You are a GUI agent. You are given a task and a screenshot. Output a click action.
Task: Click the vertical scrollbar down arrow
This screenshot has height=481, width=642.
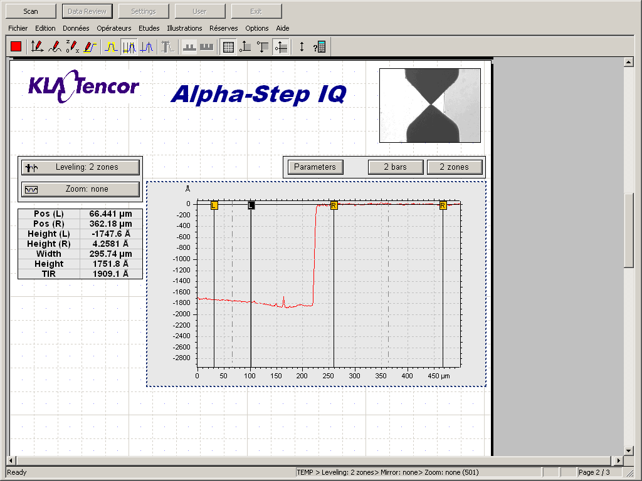coord(629,451)
